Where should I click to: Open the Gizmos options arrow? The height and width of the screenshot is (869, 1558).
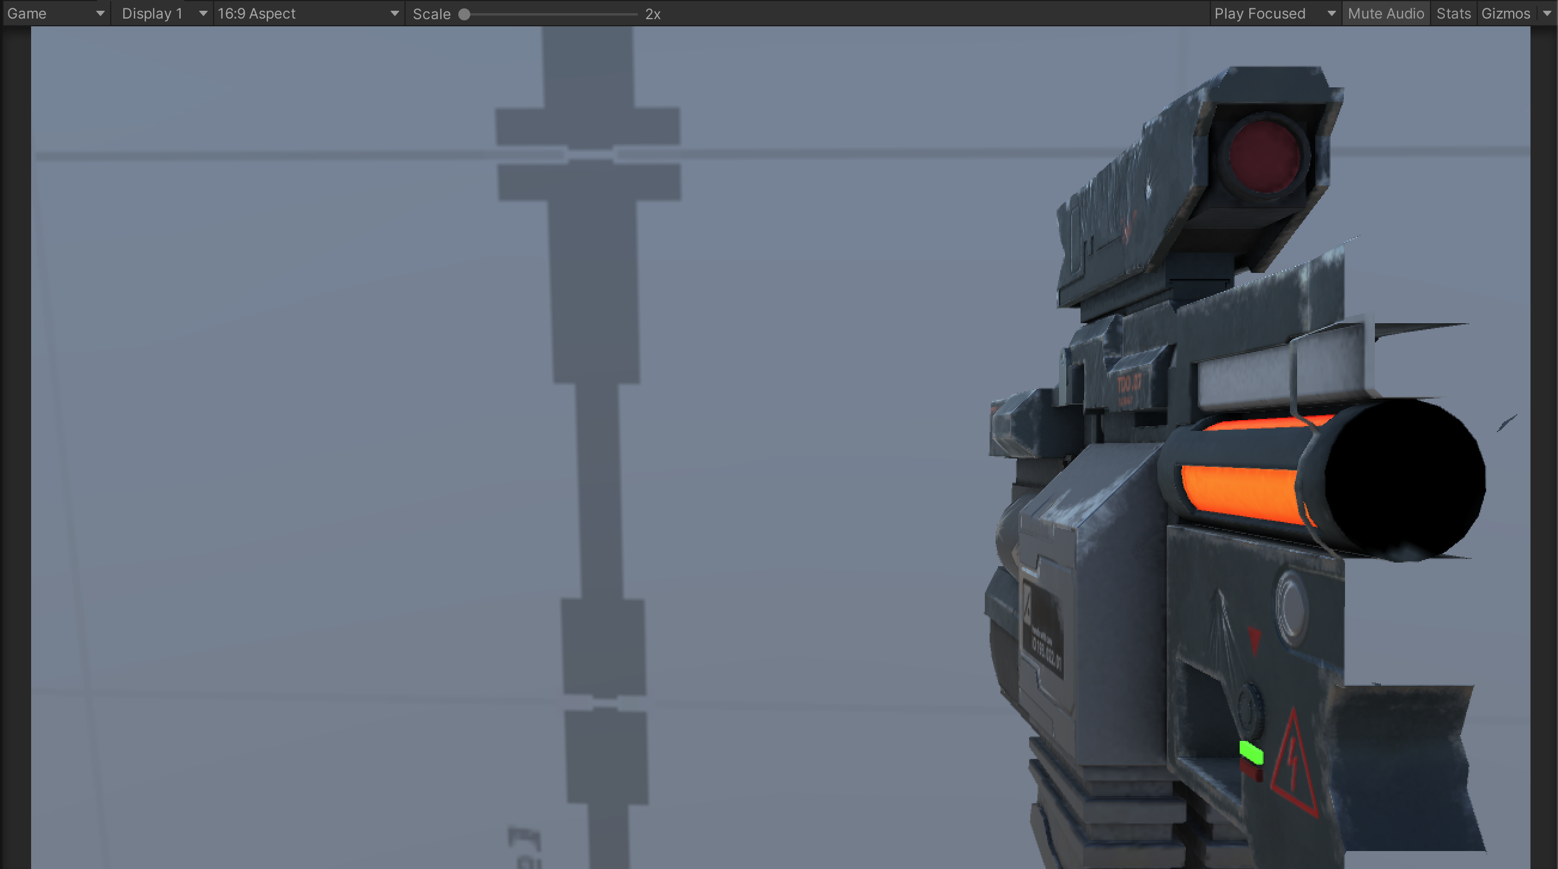click(x=1547, y=13)
